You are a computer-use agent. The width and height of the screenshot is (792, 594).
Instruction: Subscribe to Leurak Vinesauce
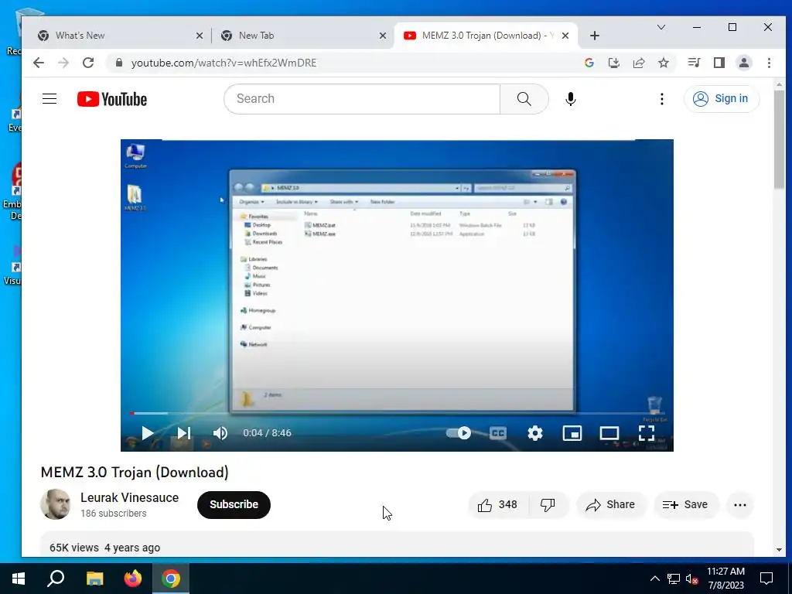coord(234,504)
